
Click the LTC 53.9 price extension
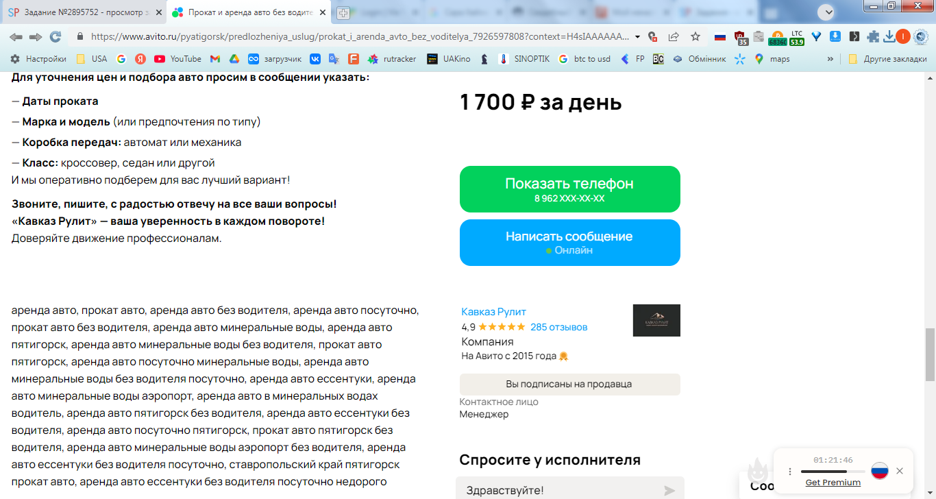tap(797, 38)
